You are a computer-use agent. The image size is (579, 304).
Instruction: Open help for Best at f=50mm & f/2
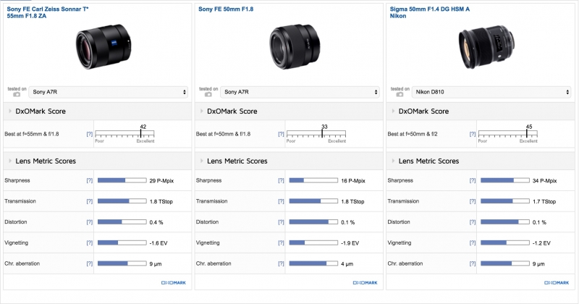(x=473, y=134)
